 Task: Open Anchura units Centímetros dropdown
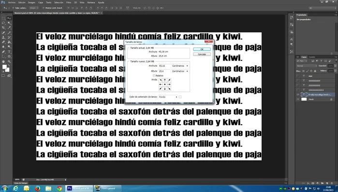point(180,66)
